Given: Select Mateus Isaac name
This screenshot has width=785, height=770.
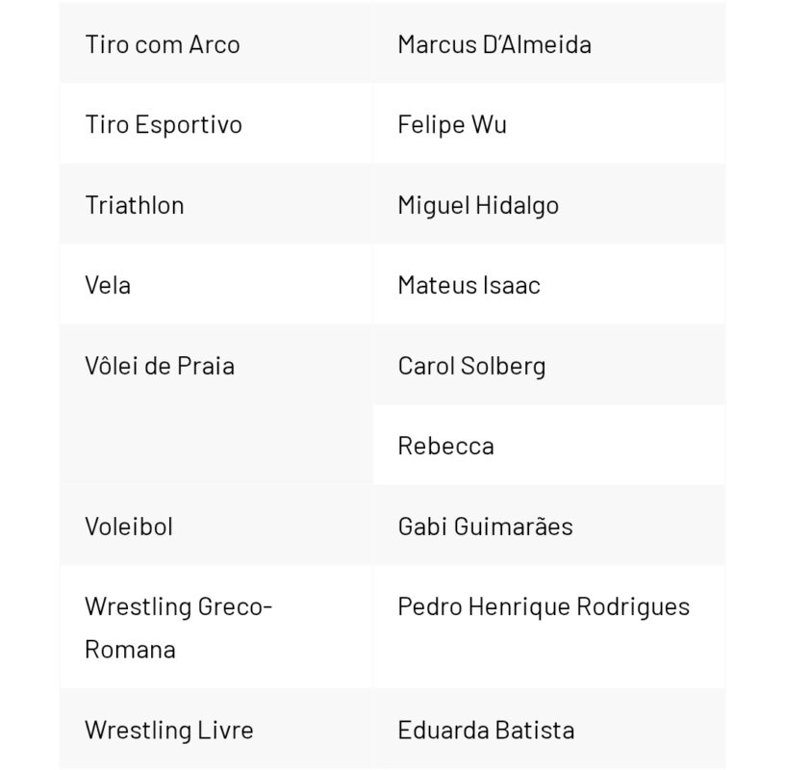Looking at the screenshot, I should (x=468, y=285).
